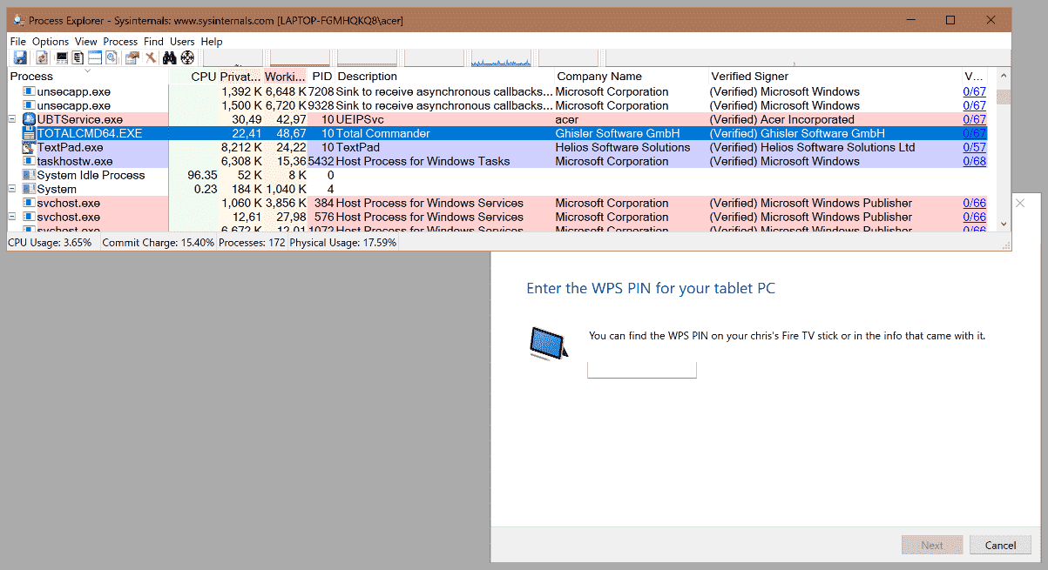Viewport: 1048px width, 570px height.
Task: Click the process list scrollbar down arrow
Action: [1004, 225]
